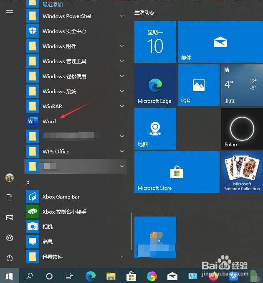Open Pictures from the Start sidebar

(x=10, y=218)
